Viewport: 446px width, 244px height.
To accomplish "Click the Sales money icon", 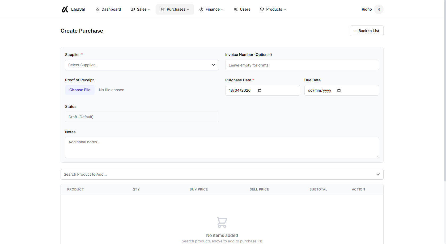I will [x=133, y=9].
